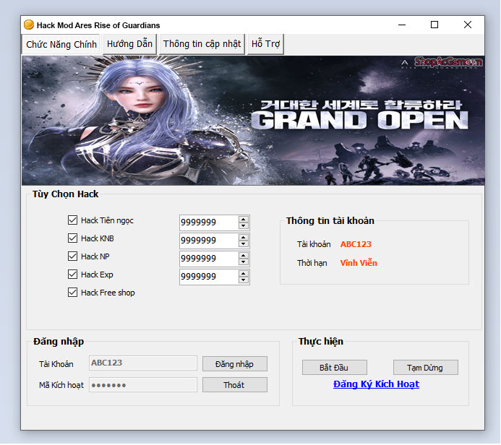Decrease the Hack Tiên ngọc value with down arrow
This screenshot has height=445, width=501.
pyautogui.click(x=244, y=225)
